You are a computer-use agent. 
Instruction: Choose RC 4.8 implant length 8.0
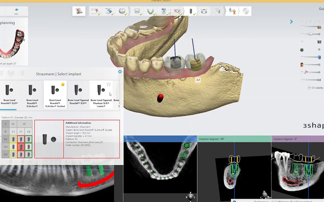click(29, 139)
